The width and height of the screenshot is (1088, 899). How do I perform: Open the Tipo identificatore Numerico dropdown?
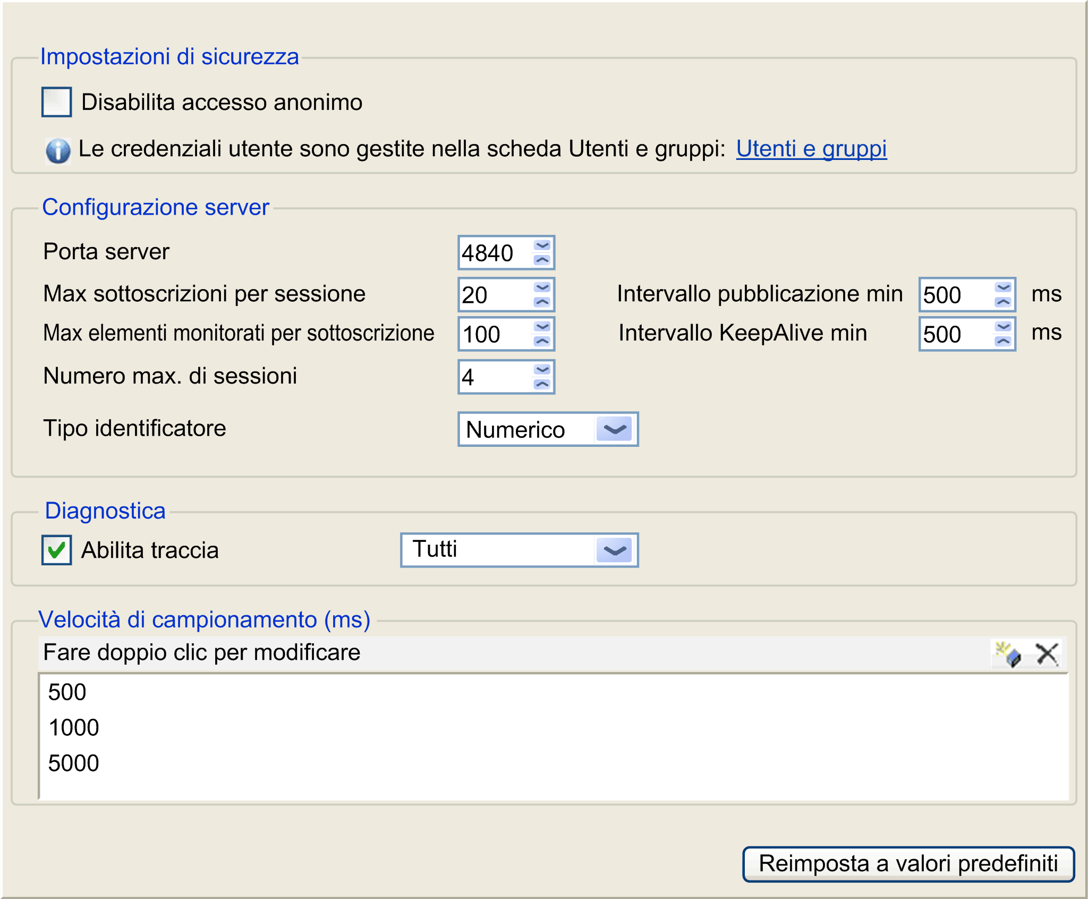pos(614,429)
